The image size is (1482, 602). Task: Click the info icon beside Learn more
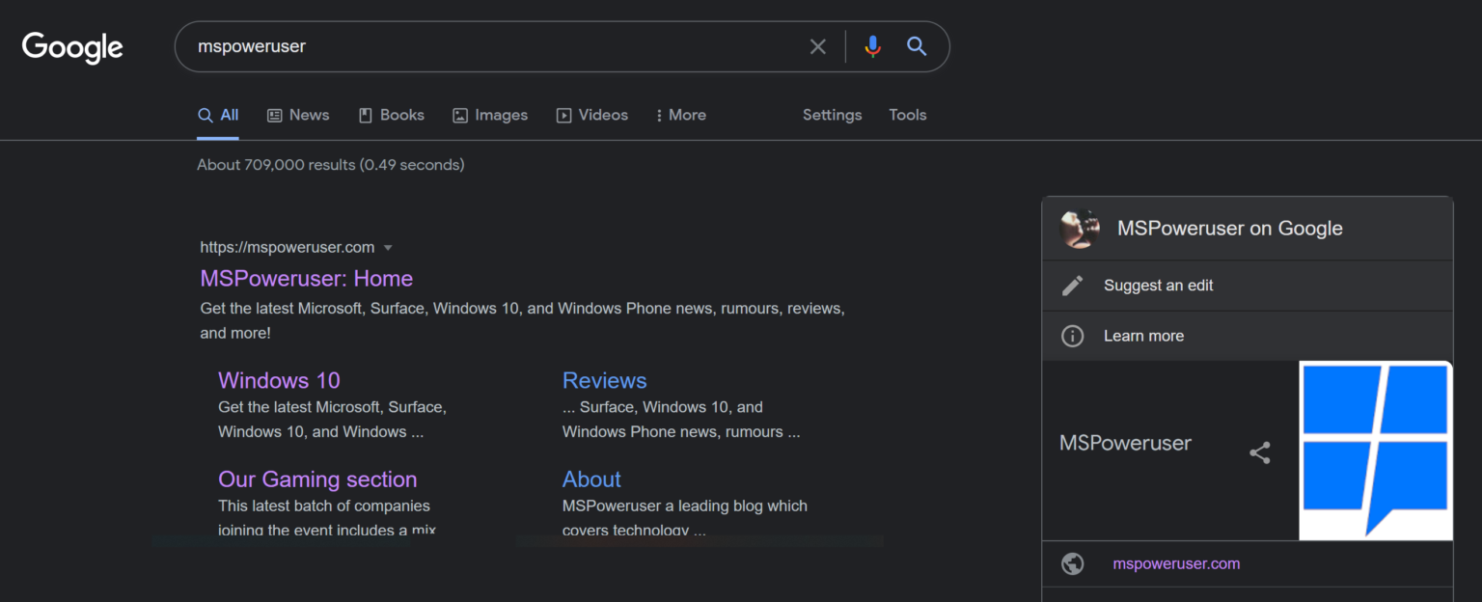(x=1072, y=336)
